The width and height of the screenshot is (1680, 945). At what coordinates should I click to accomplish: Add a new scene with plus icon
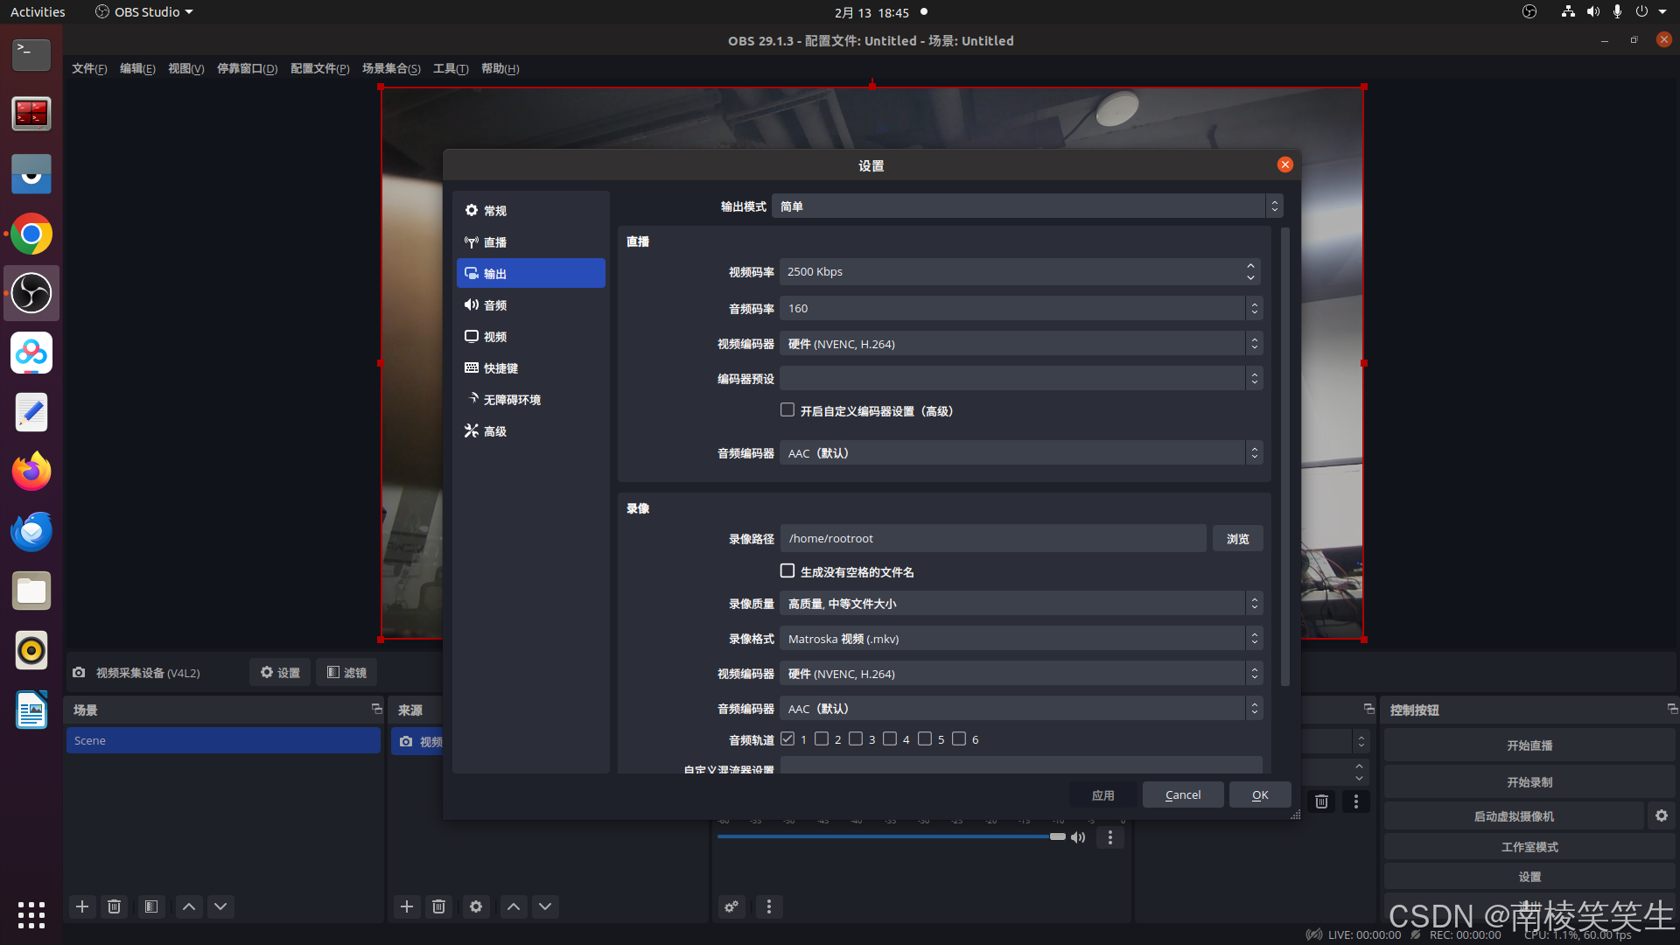(x=82, y=906)
